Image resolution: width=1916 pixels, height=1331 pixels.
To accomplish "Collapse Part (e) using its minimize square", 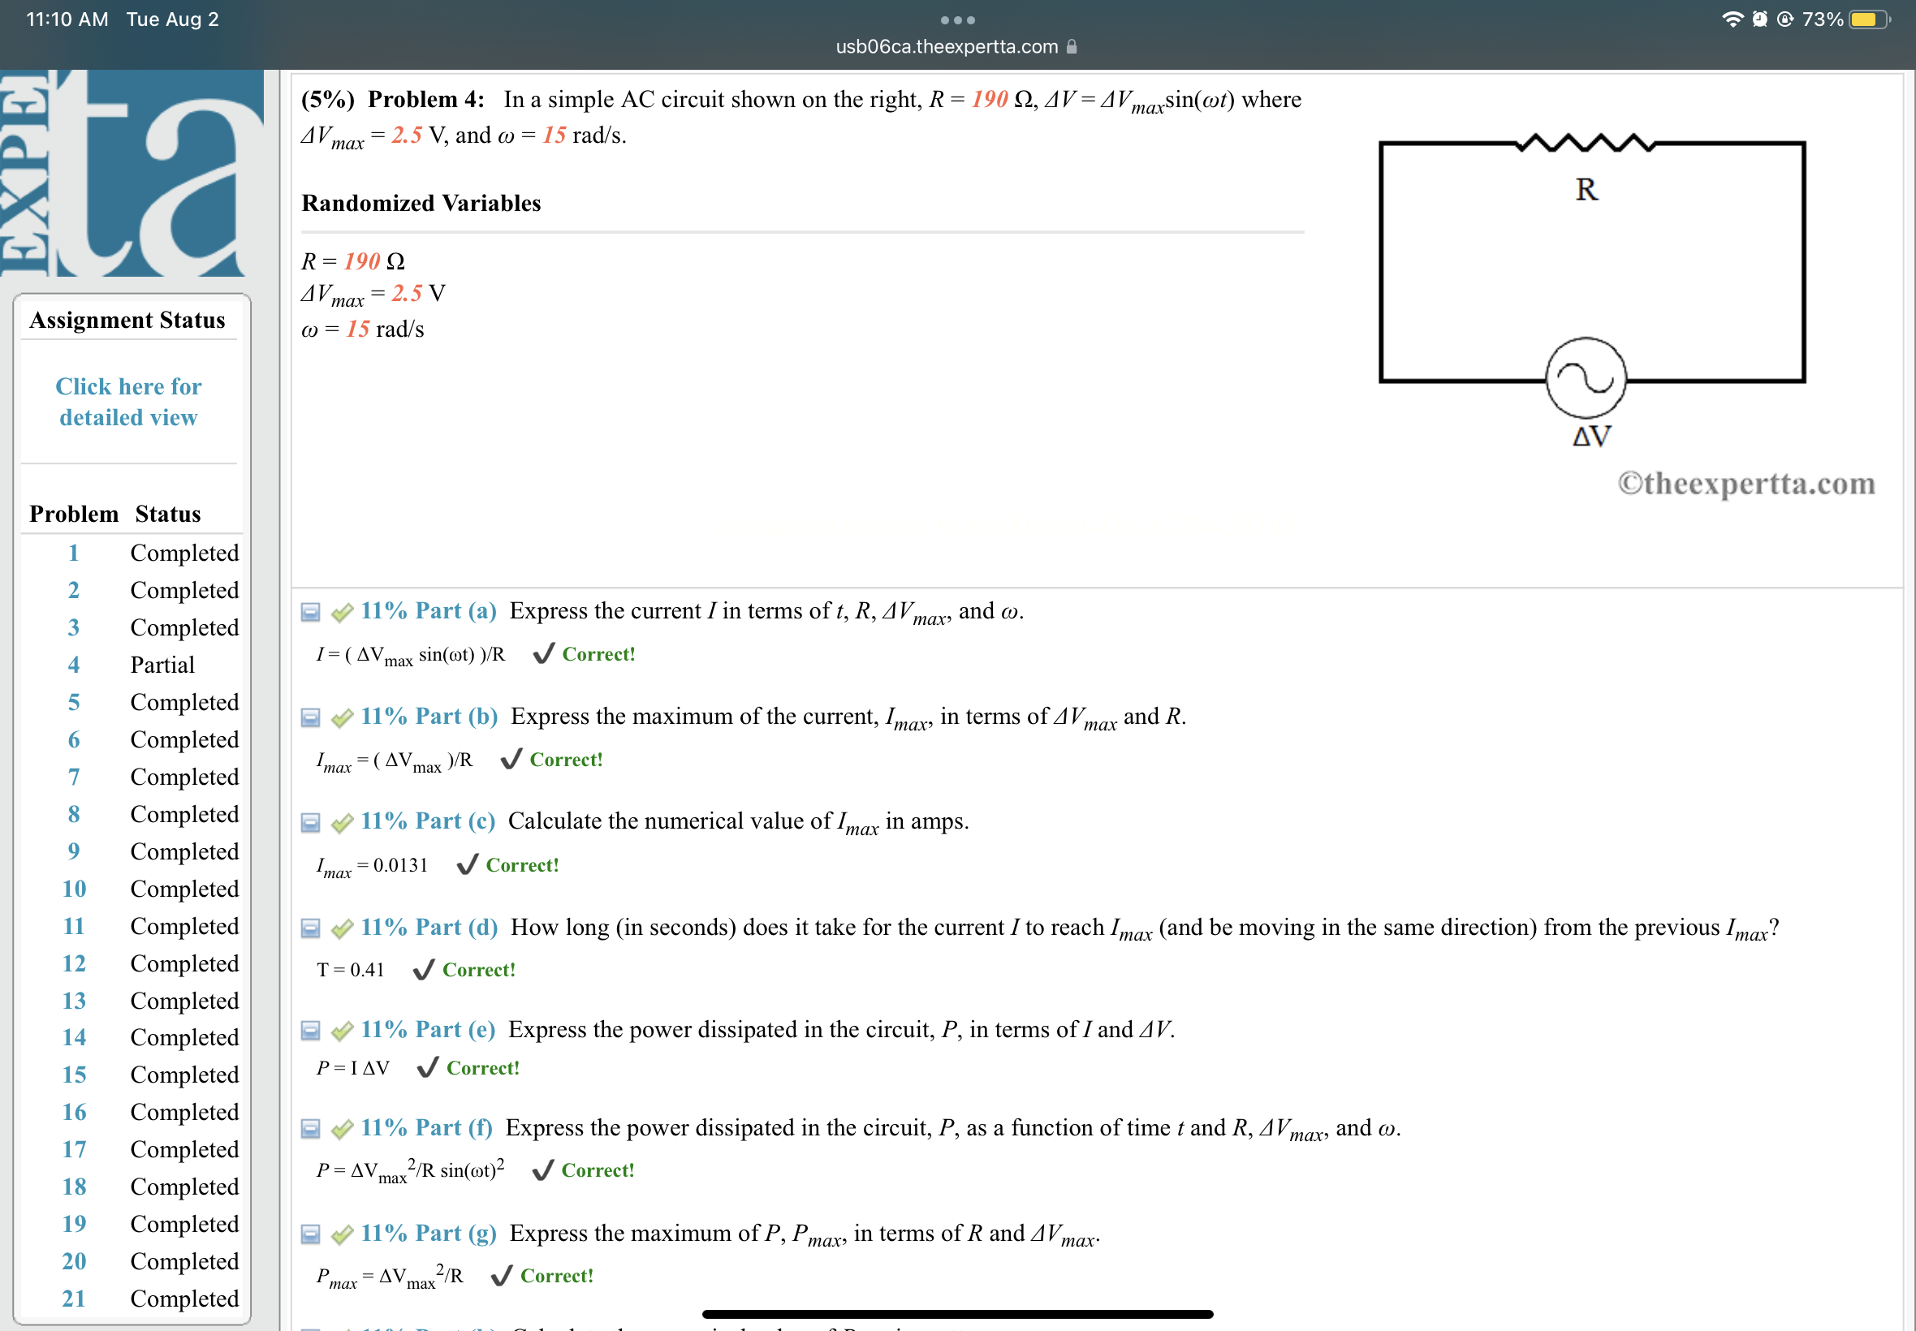I will (309, 1031).
